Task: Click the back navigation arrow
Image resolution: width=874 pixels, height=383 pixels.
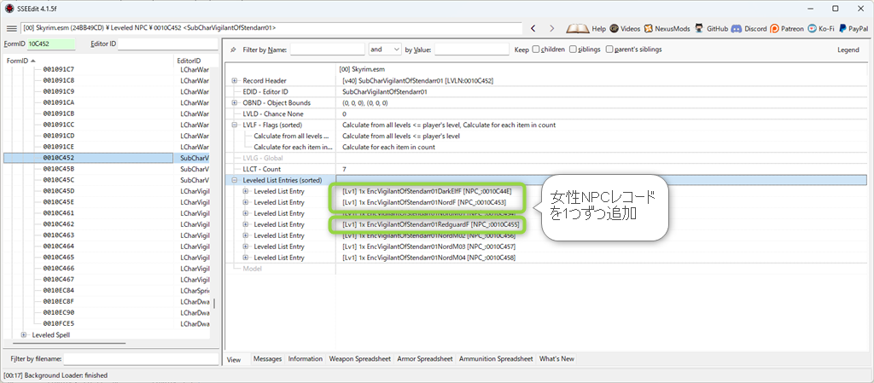Action: click(x=533, y=28)
